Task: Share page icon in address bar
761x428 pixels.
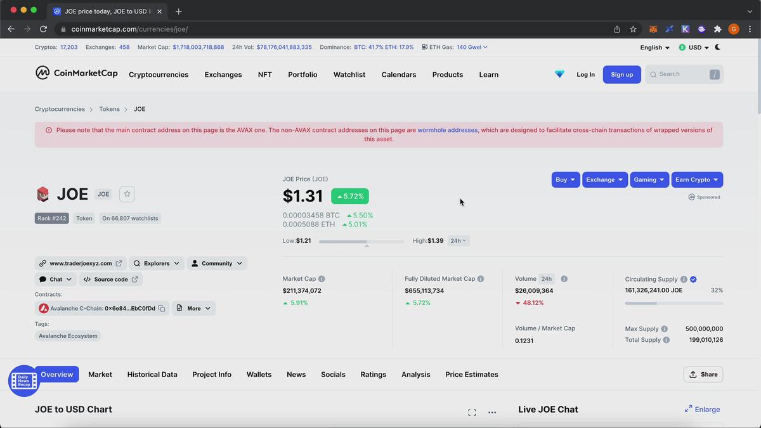Action: pyautogui.click(x=617, y=29)
